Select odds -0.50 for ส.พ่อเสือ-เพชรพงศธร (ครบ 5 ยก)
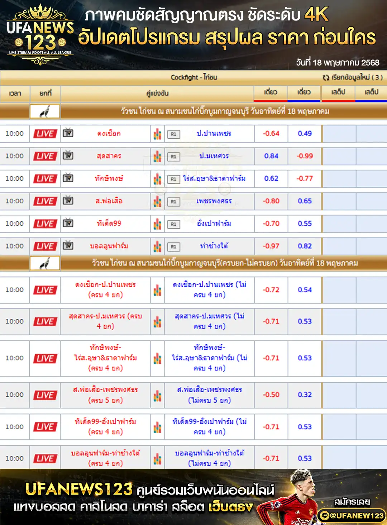This screenshot has width=387, height=525. [271, 395]
